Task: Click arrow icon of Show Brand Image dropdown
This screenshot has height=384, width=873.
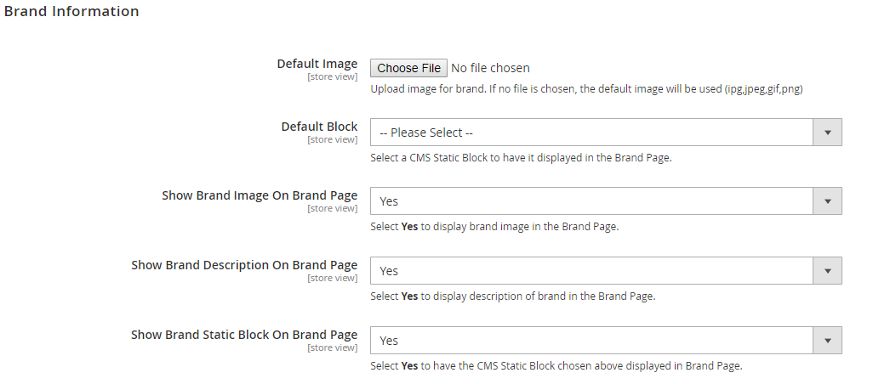Action: pyautogui.click(x=827, y=201)
